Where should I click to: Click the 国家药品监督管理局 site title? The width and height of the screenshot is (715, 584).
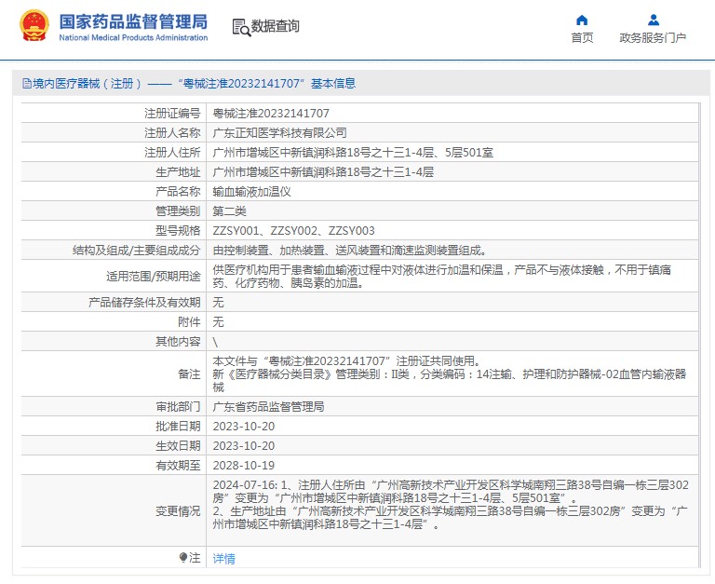coord(133,21)
